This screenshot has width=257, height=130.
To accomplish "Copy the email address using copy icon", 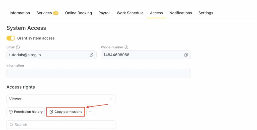I will [92, 55].
